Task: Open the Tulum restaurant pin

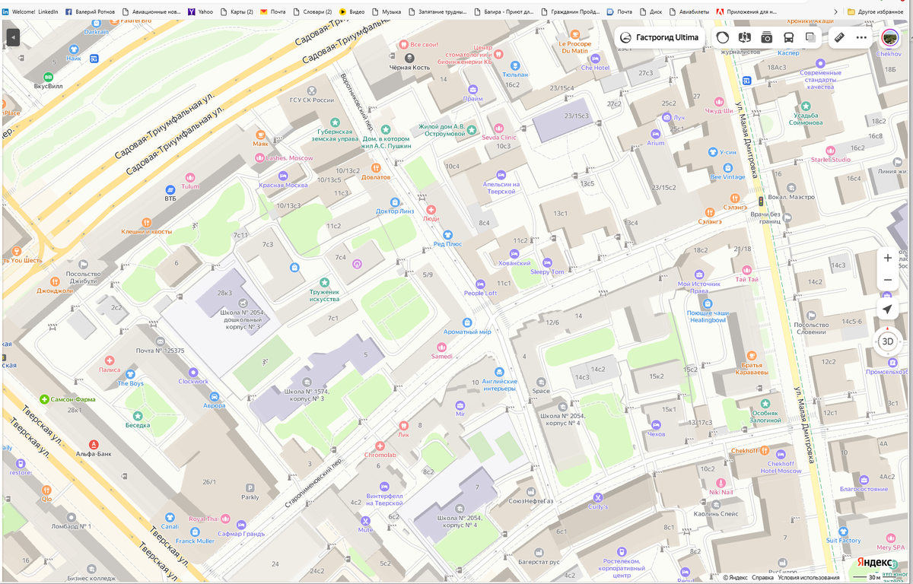Action: click(x=189, y=178)
